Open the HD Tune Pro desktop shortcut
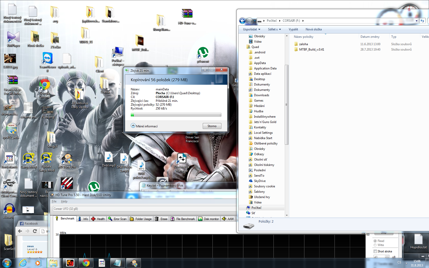 pyautogui.click(x=67, y=161)
